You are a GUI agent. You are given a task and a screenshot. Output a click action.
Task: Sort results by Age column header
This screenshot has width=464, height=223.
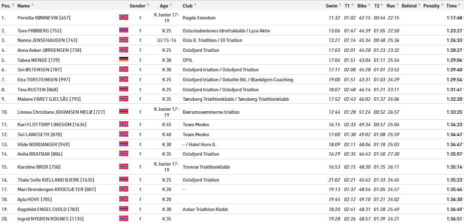click(x=164, y=6)
